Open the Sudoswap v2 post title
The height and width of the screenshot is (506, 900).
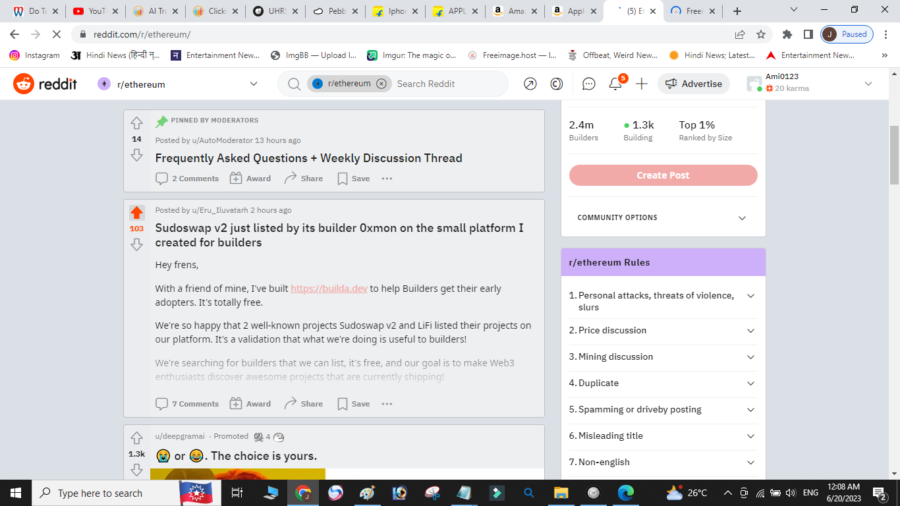pos(339,235)
